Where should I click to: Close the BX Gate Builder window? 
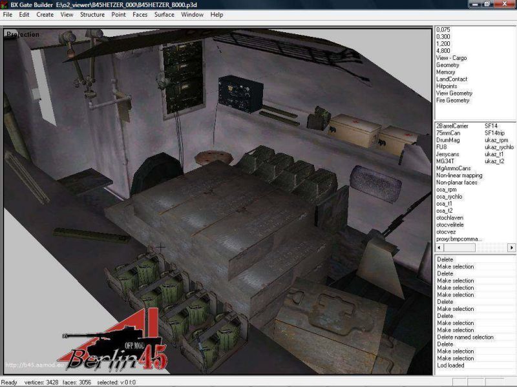(505, 4)
